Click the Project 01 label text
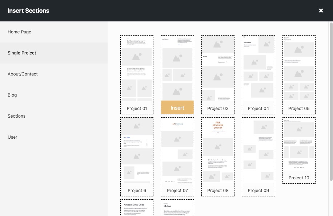The width and height of the screenshot is (333, 216). [x=137, y=108]
